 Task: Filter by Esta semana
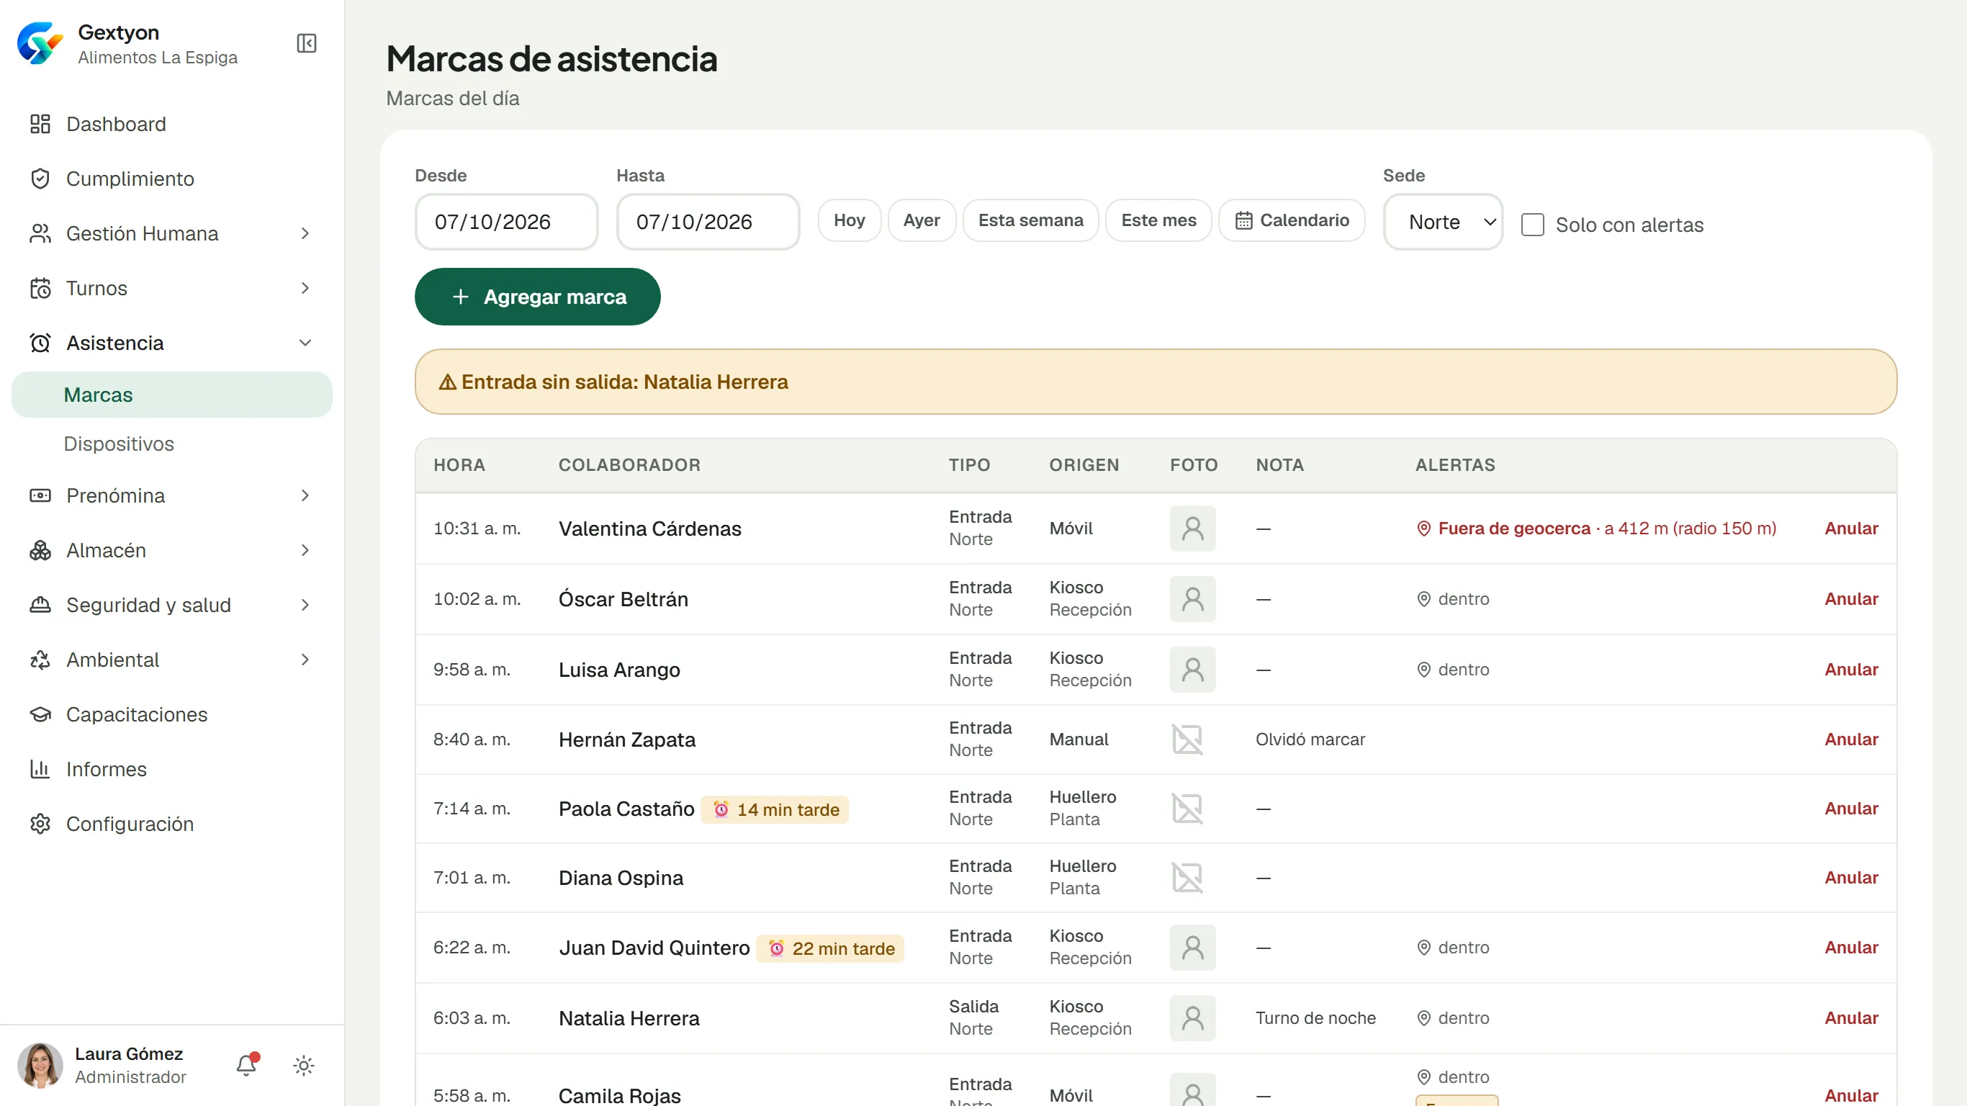1030,220
